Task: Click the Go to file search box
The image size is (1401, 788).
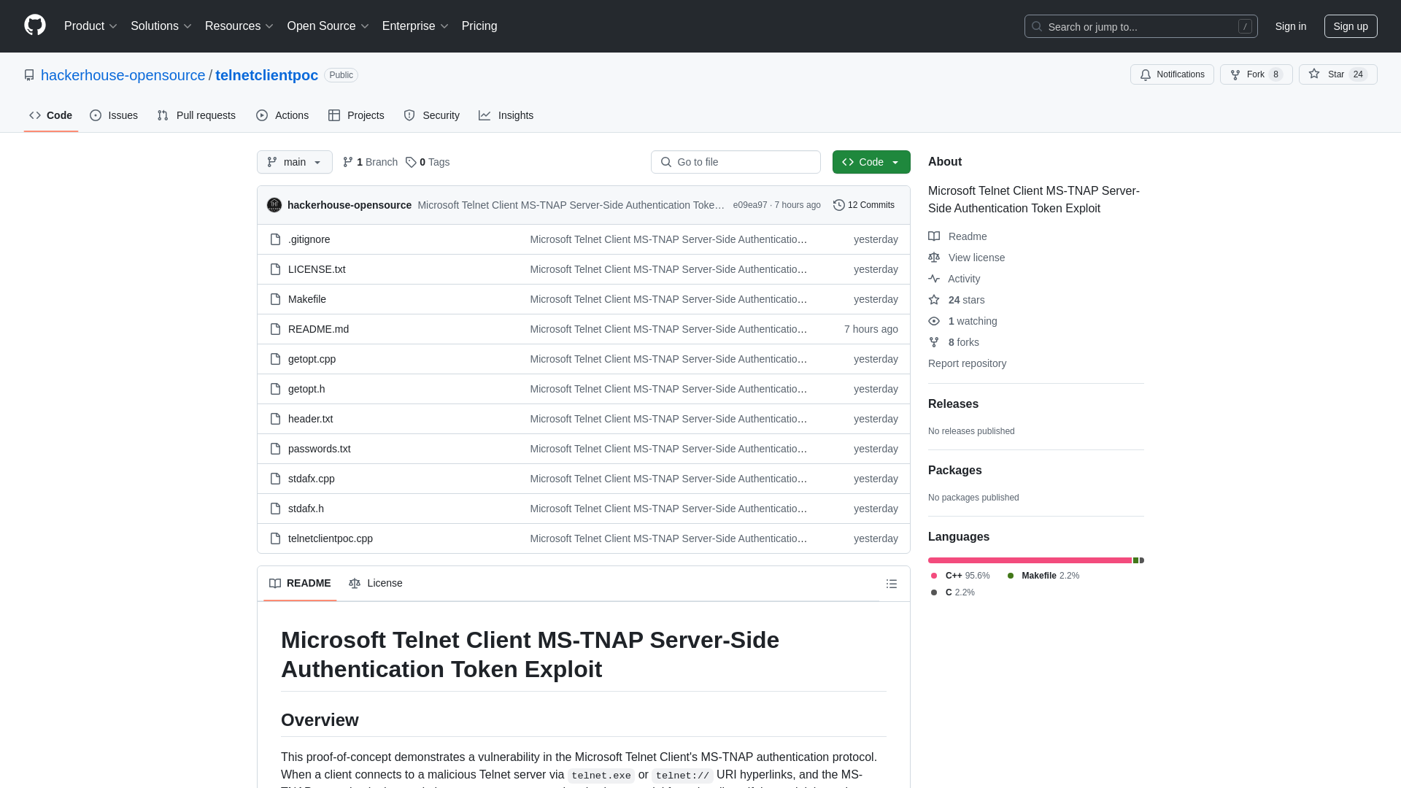Action: coord(736,162)
